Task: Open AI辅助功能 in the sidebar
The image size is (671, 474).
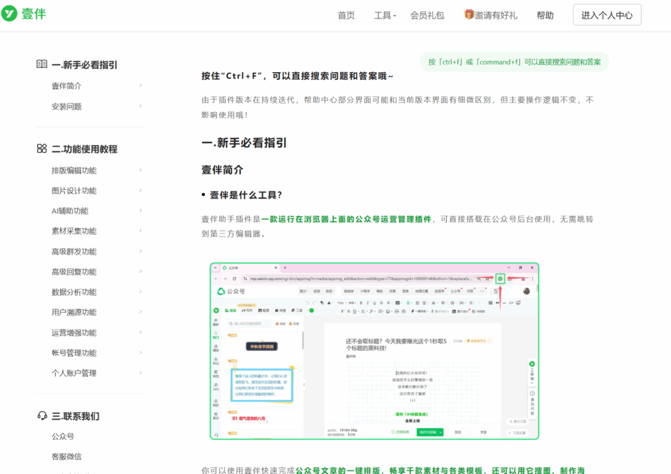Action: coord(69,210)
